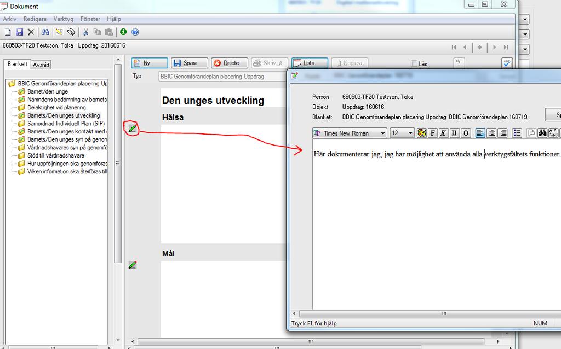The width and height of the screenshot is (561, 349).
Task: Go to next record navigation arrow
Action: [495, 47]
